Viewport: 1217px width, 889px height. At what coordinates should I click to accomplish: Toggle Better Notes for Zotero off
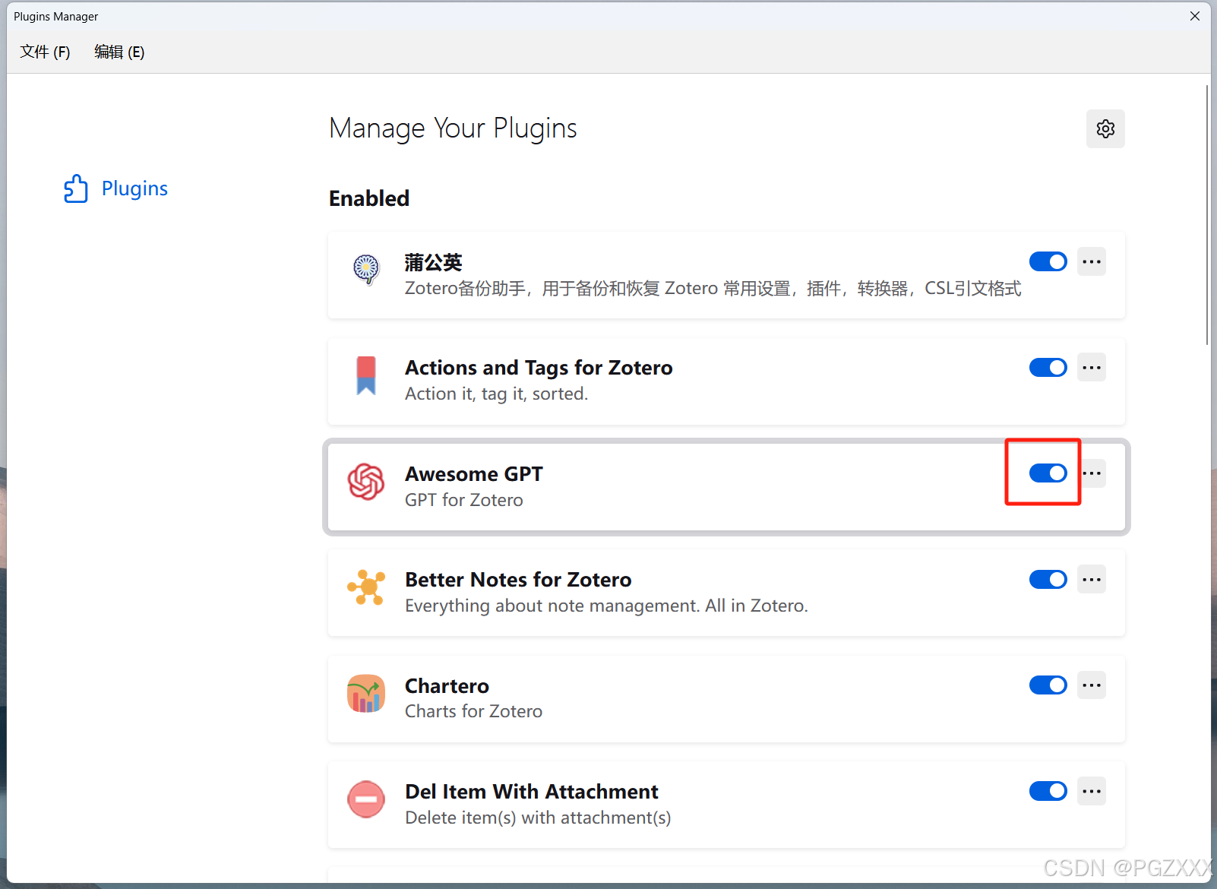point(1048,580)
